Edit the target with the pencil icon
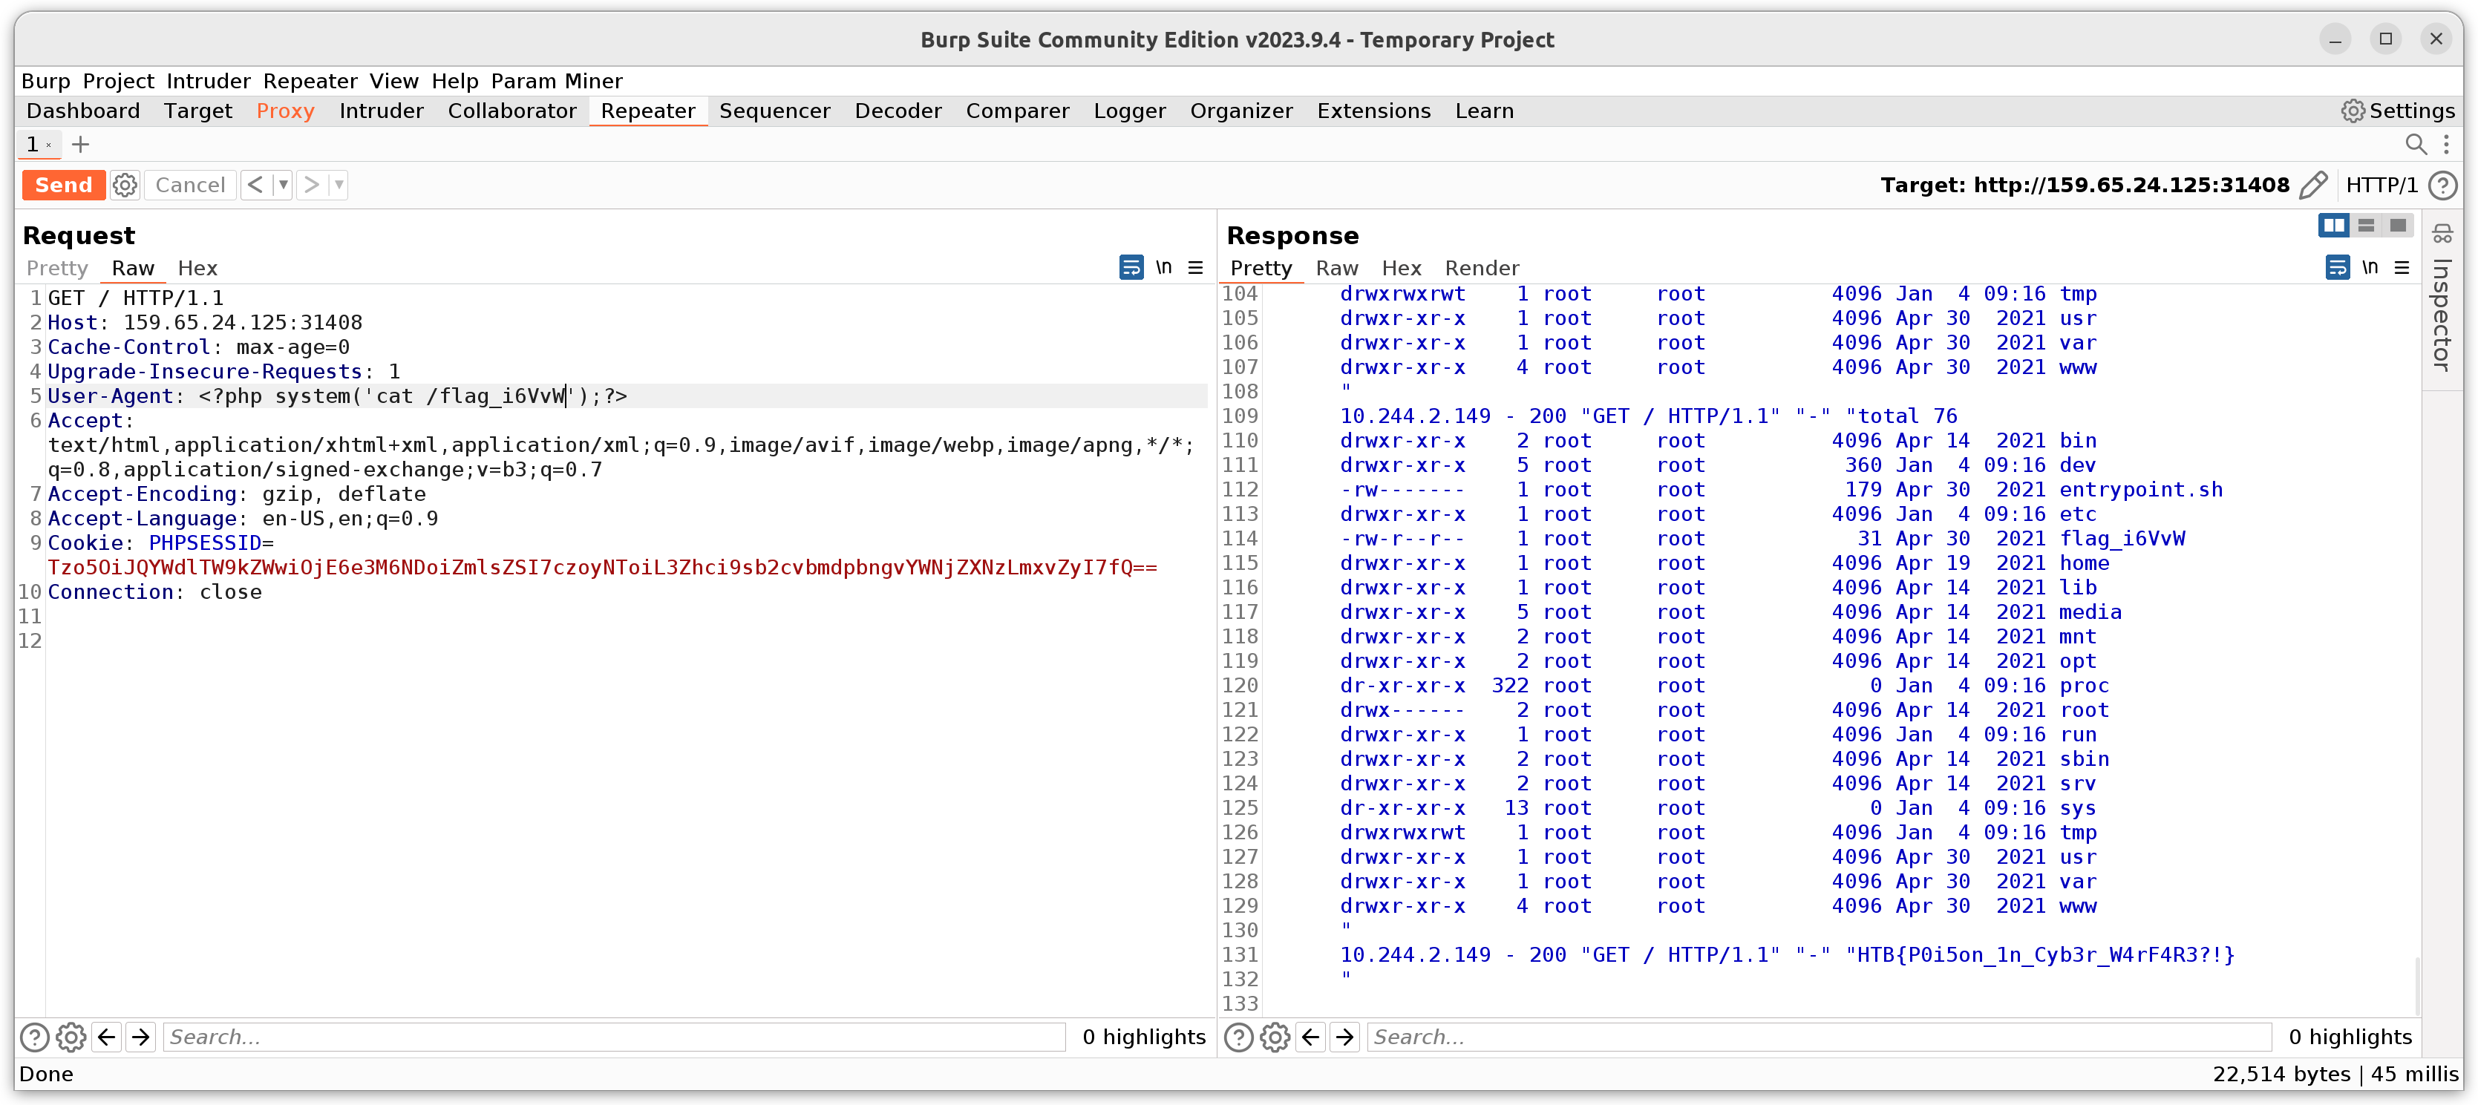 [2312, 185]
